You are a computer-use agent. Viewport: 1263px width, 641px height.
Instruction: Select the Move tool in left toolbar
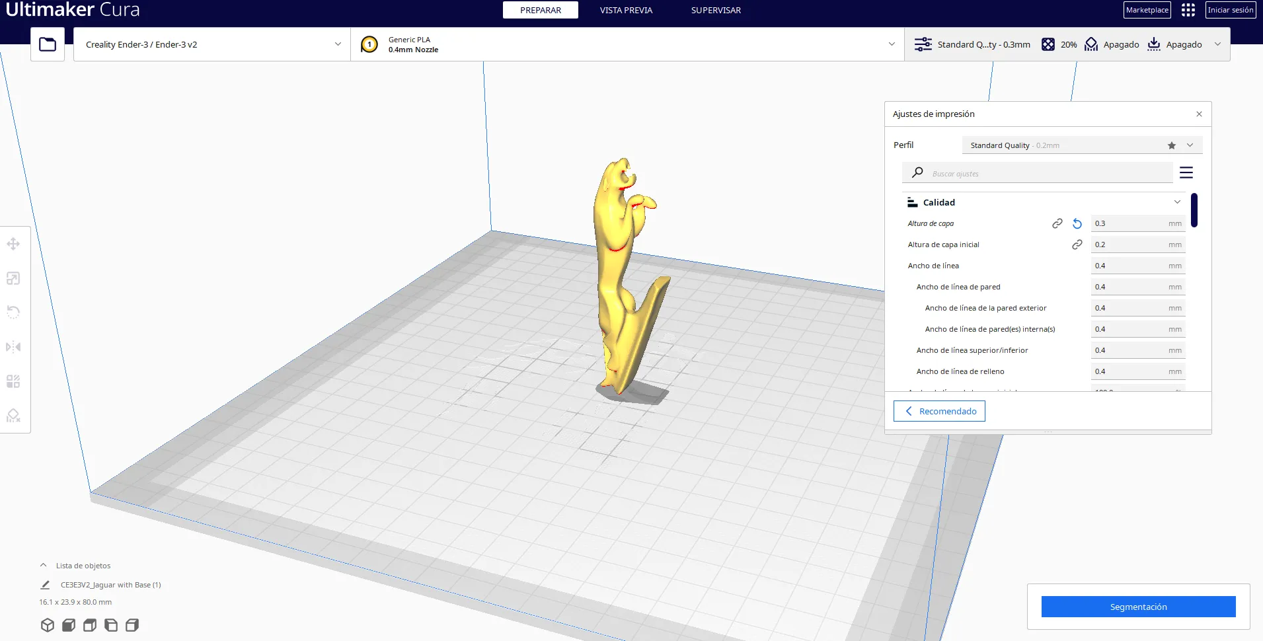click(13, 244)
